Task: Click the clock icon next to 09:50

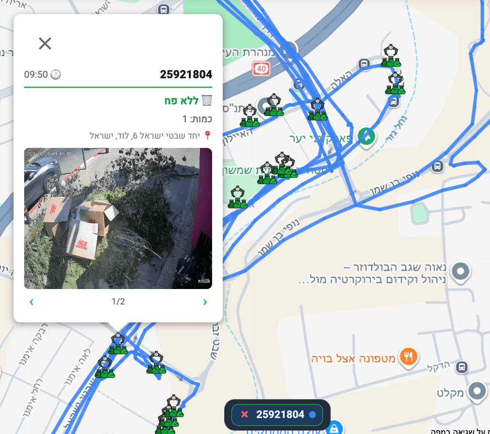Action: (56, 74)
